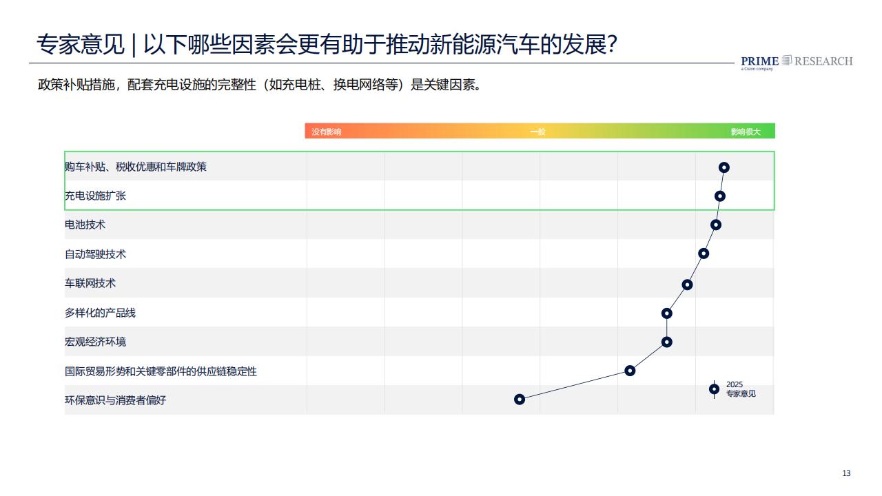Click the PRIME RESEARCH logo
Viewport: 882px width, 496px height.
pyautogui.click(x=797, y=62)
